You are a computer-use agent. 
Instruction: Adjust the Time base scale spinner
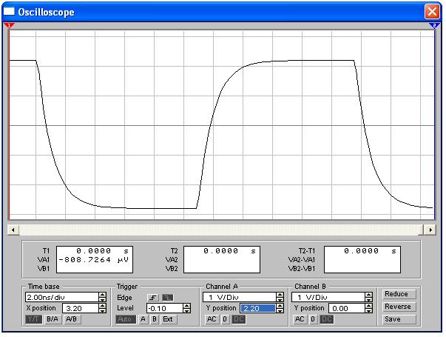102,297
